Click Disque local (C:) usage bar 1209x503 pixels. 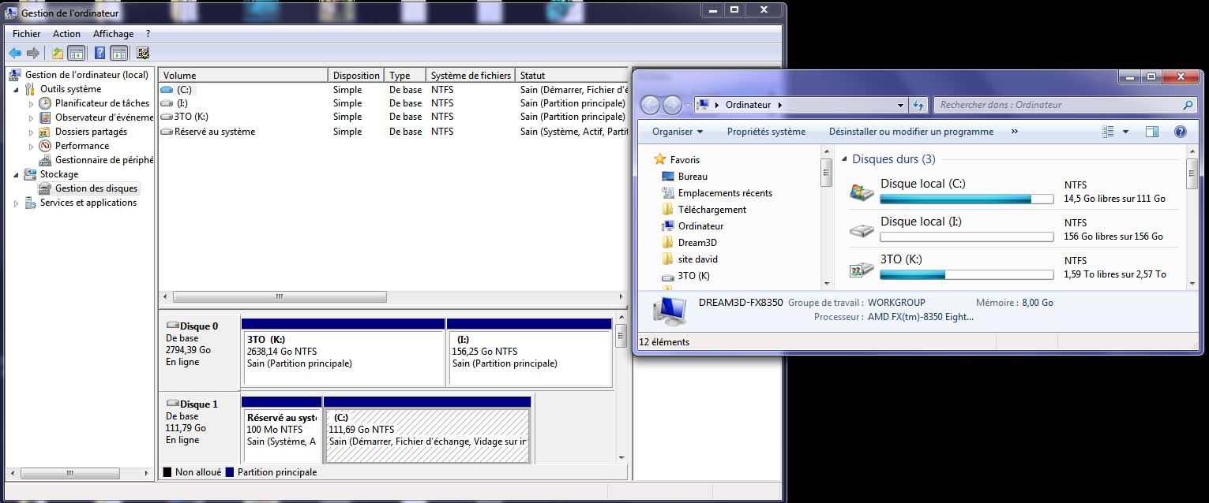click(x=967, y=199)
